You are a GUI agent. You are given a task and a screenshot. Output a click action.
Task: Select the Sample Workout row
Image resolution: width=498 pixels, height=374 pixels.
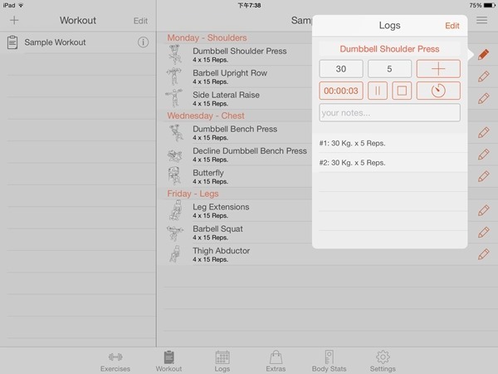click(x=78, y=42)
